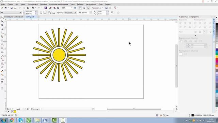Select the Rectangle tool
218x123 pixels.
point(2,41)
